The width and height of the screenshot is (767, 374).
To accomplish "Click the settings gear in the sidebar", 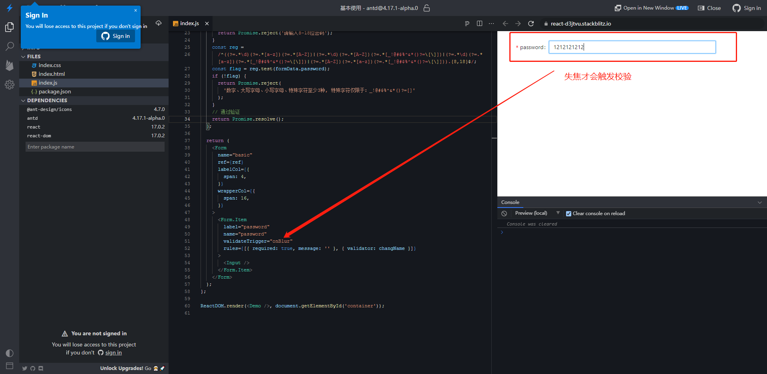I will click(x=10, y=84).
